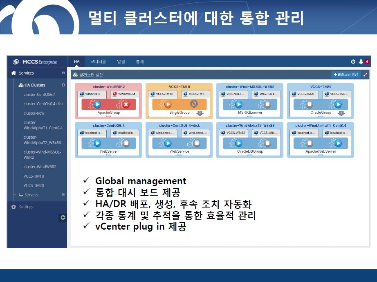Select cluster-Wind-MSSQL-W8R2 in sidebar

(x=42, y=154)
